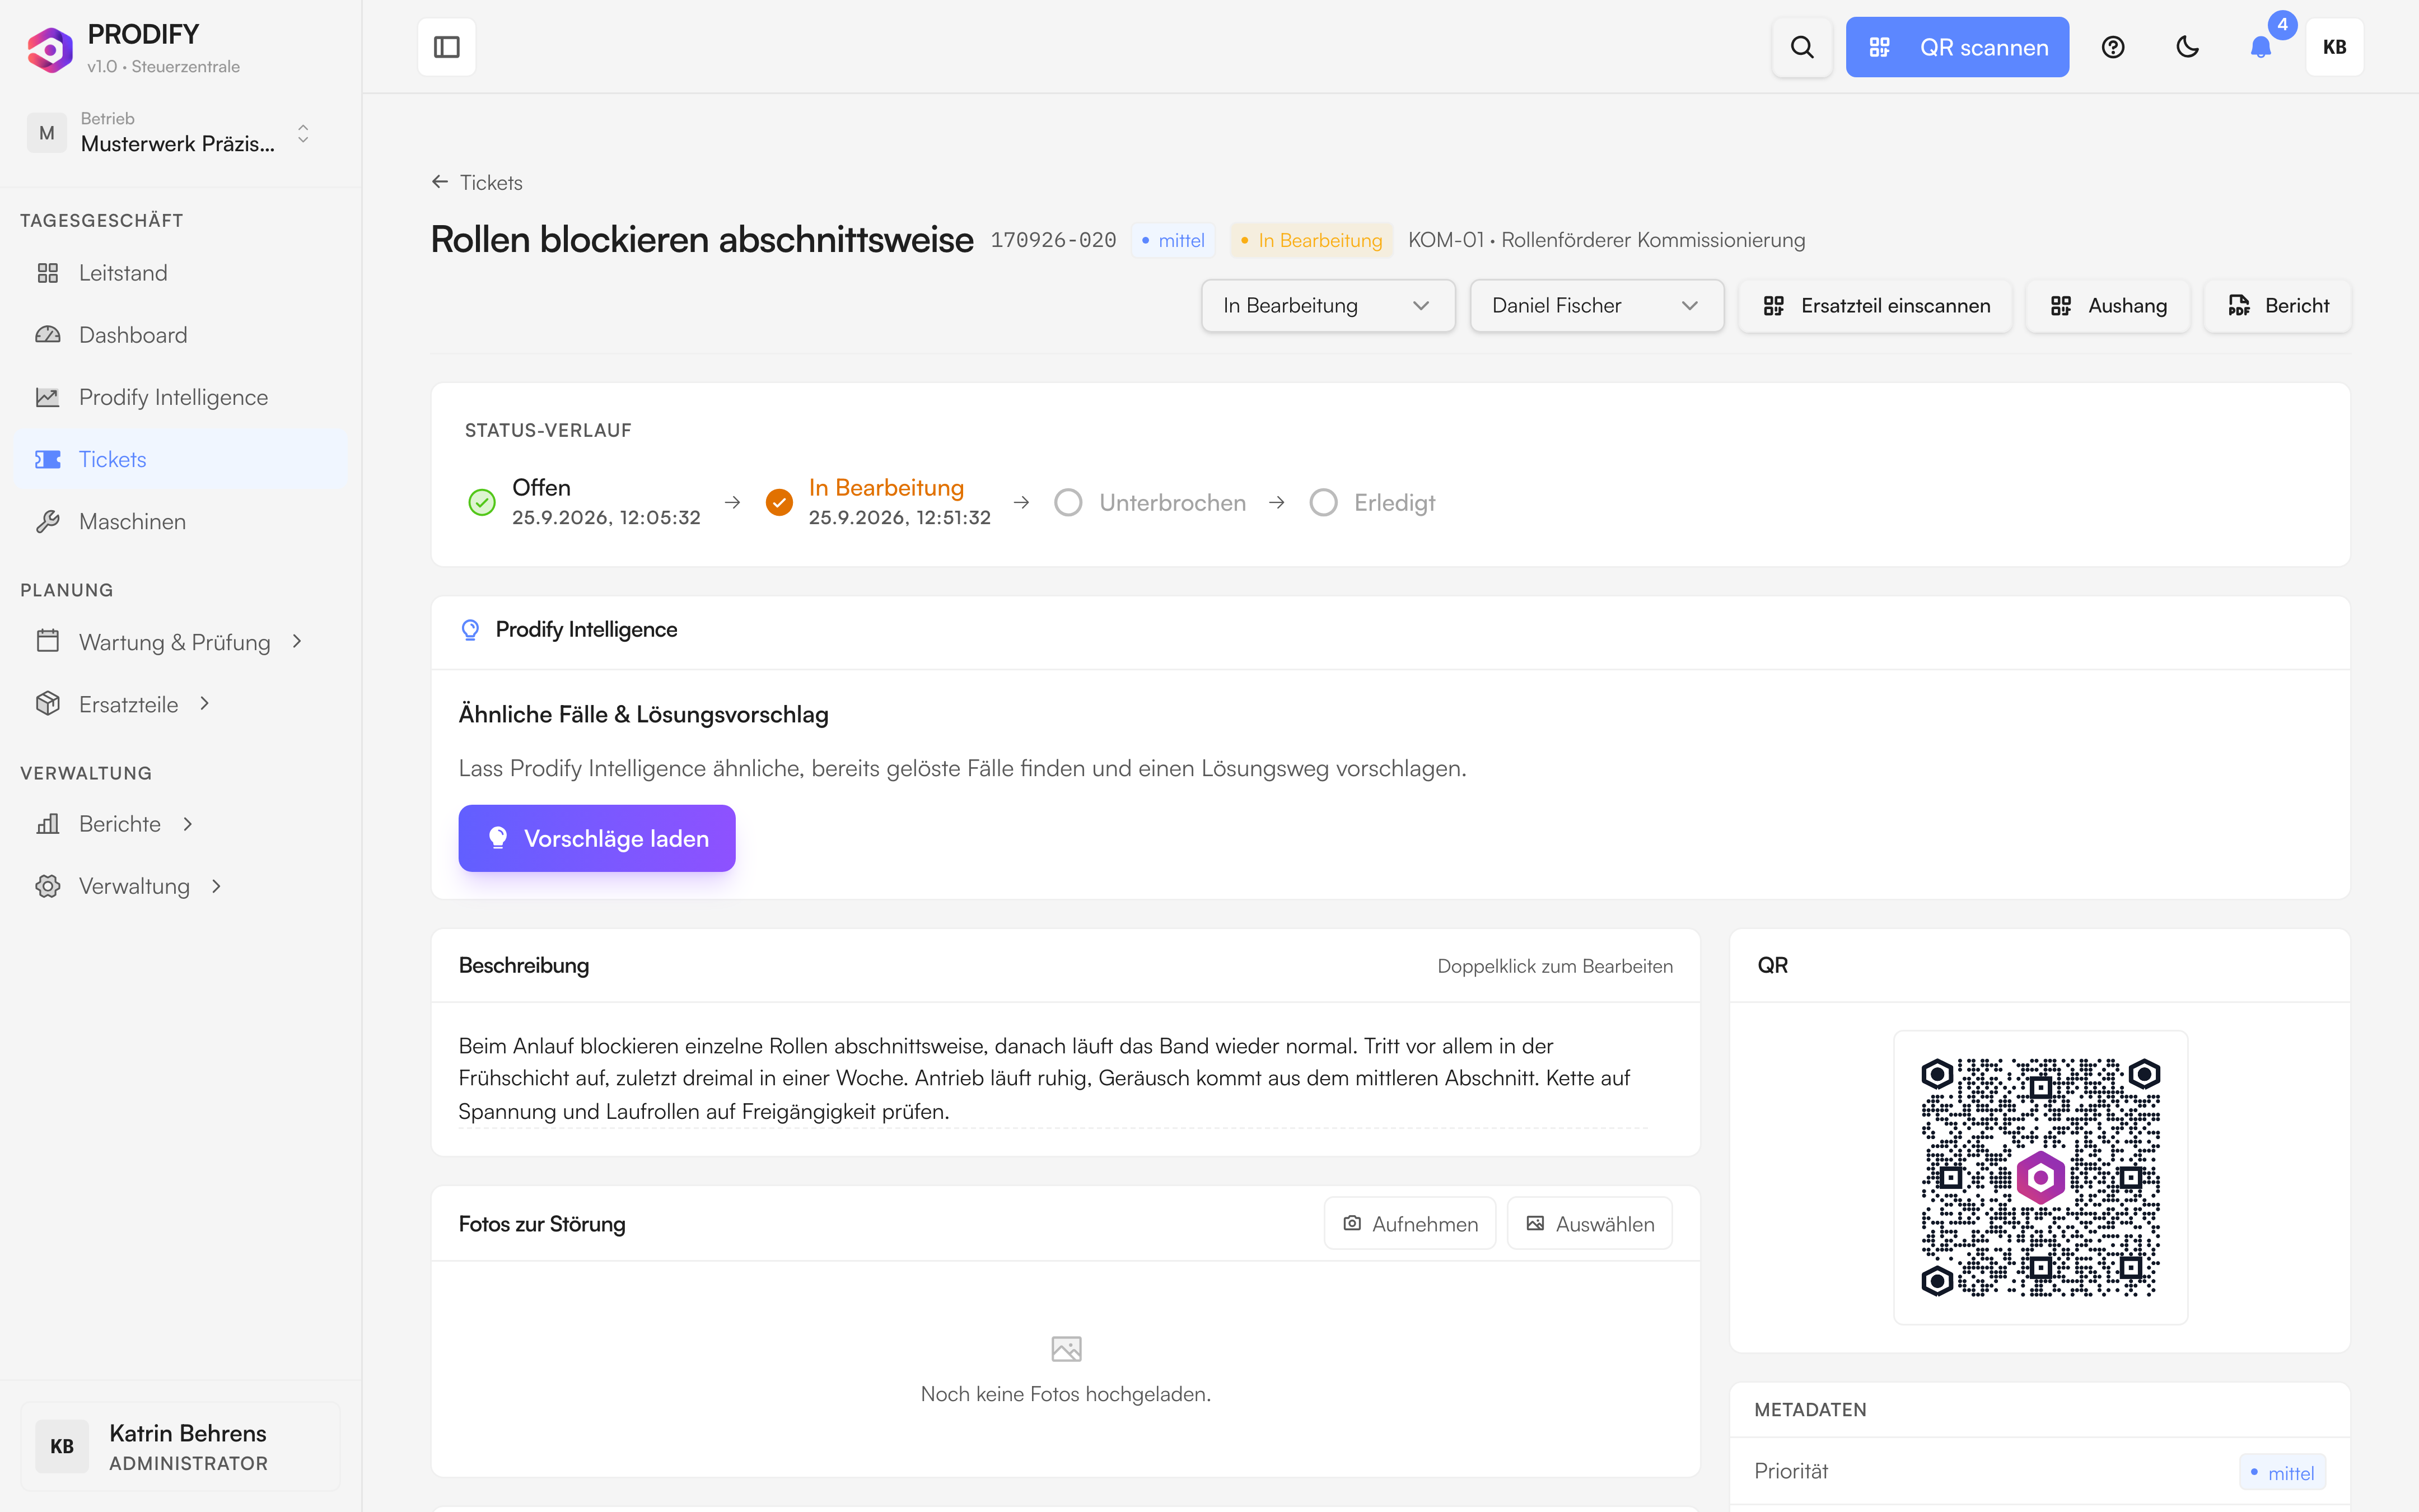Open Maschinen in sidebar
The image size is (2419, 1512).
click(x=180, y=521)
